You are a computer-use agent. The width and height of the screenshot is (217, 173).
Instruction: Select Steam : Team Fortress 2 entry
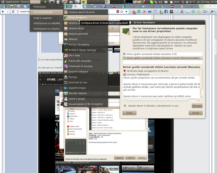[x=100, y=125]
